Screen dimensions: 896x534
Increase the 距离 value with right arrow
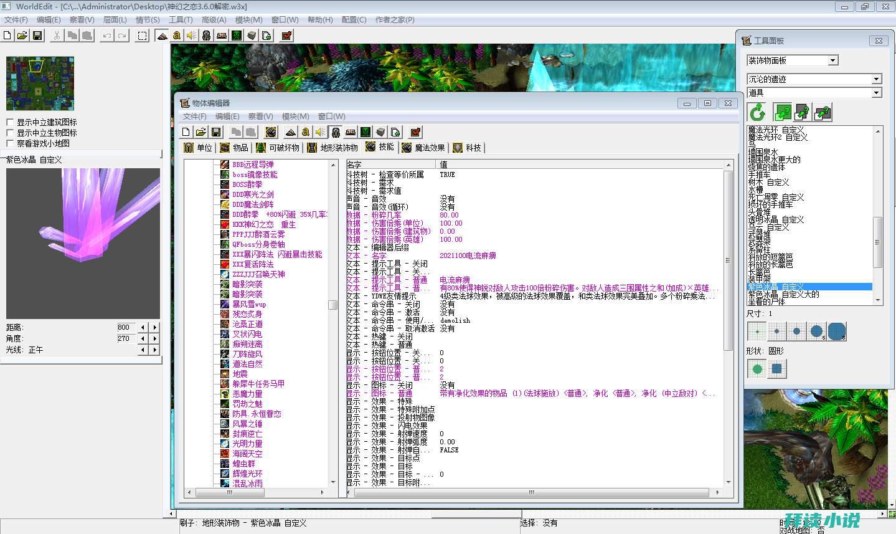(154, 327)
